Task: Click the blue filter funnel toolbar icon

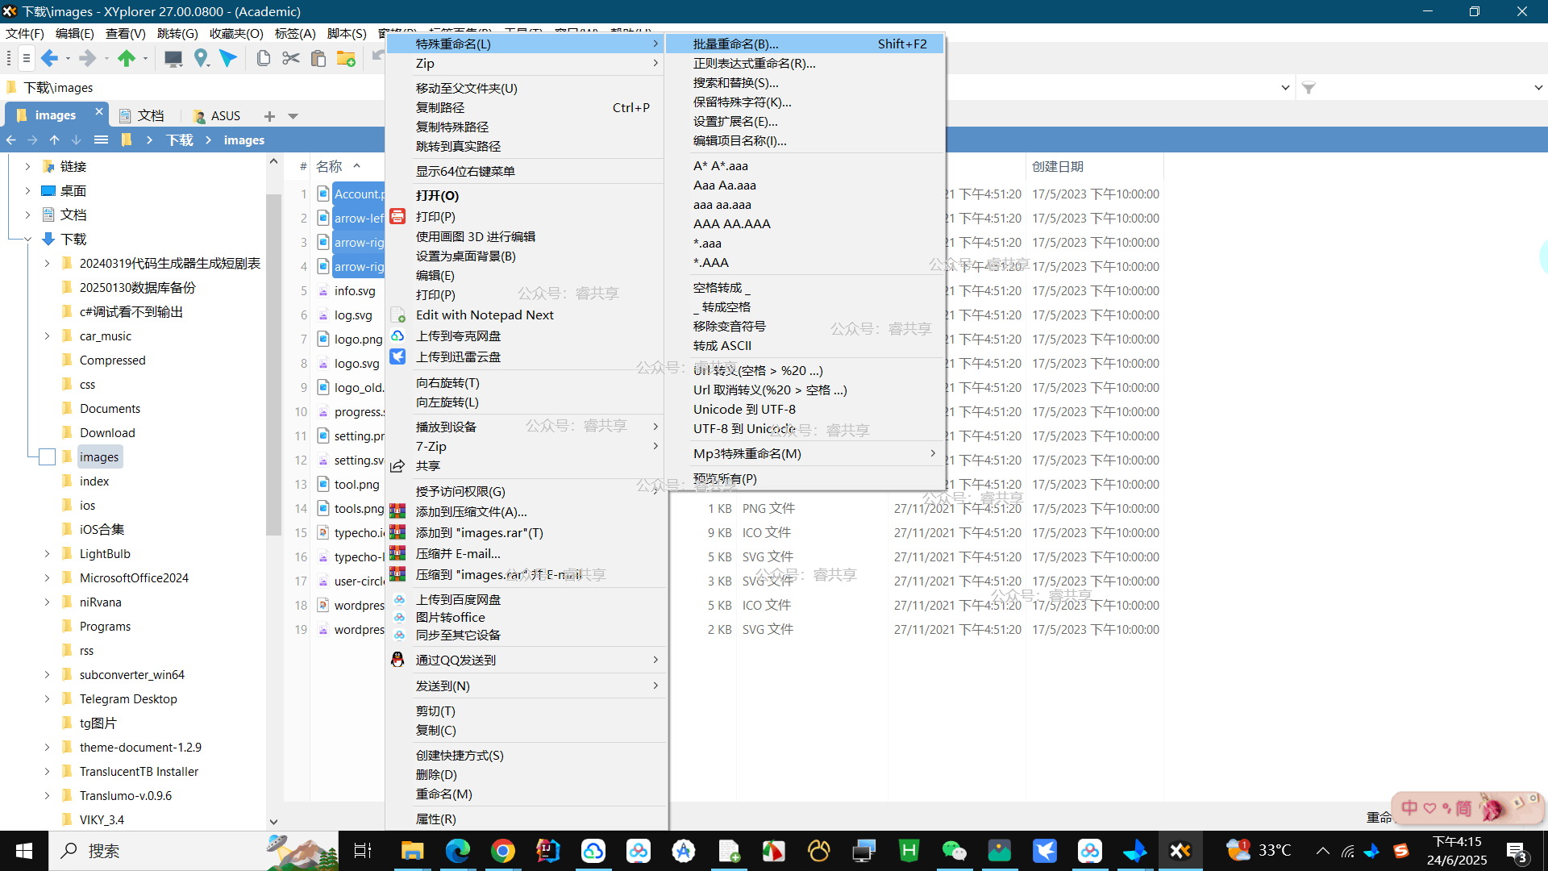Action: click(x=228, y=58)
